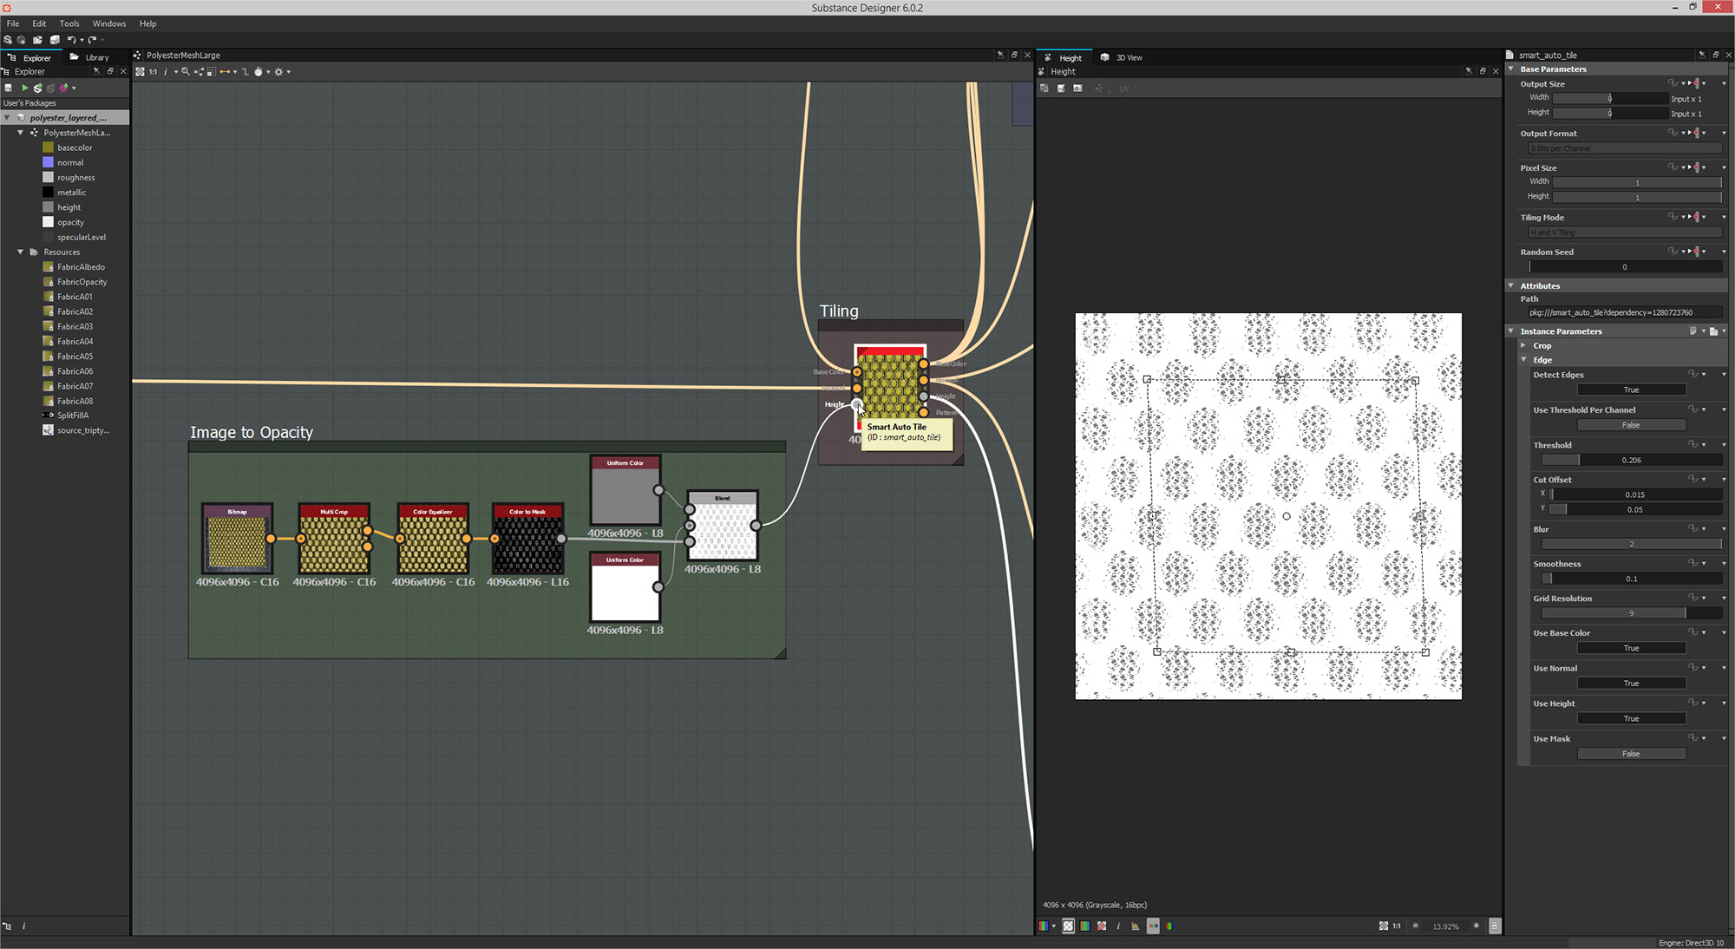
Task: Open the Tools menu
Action: pyautogui.click(x=69, y=23)
